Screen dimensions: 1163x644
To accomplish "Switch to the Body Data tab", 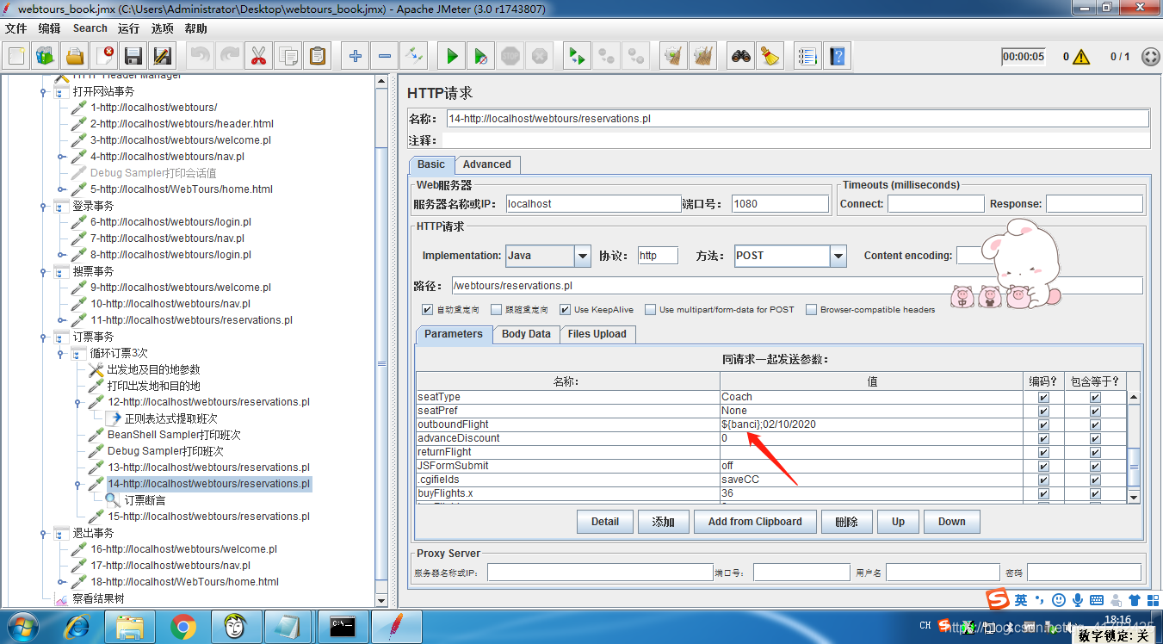I will coord(526,334).
